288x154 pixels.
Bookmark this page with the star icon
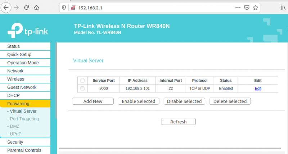coord(256,8)
